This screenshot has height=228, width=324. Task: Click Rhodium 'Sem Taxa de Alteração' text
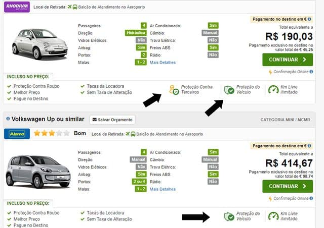109,92
